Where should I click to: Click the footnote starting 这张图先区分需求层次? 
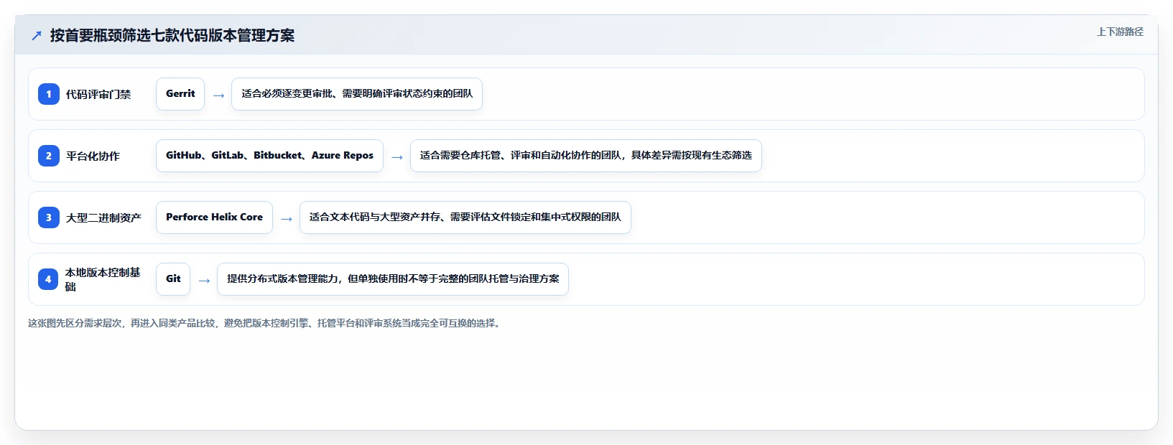click(x=266, y=324)
